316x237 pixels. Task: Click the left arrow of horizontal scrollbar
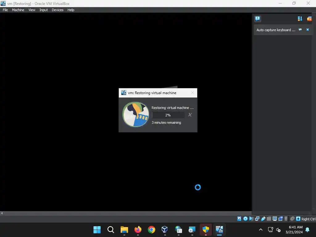2,213
